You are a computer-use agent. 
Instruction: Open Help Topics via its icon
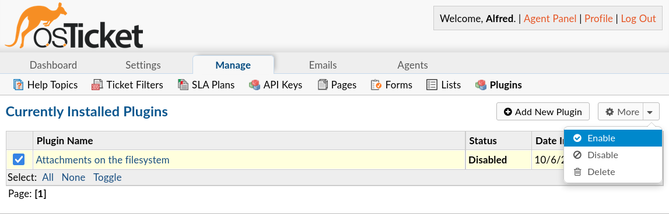[x=18, y=85]
